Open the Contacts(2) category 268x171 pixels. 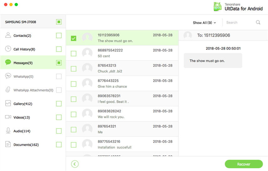pyautogui.click(x=33, y=35)
